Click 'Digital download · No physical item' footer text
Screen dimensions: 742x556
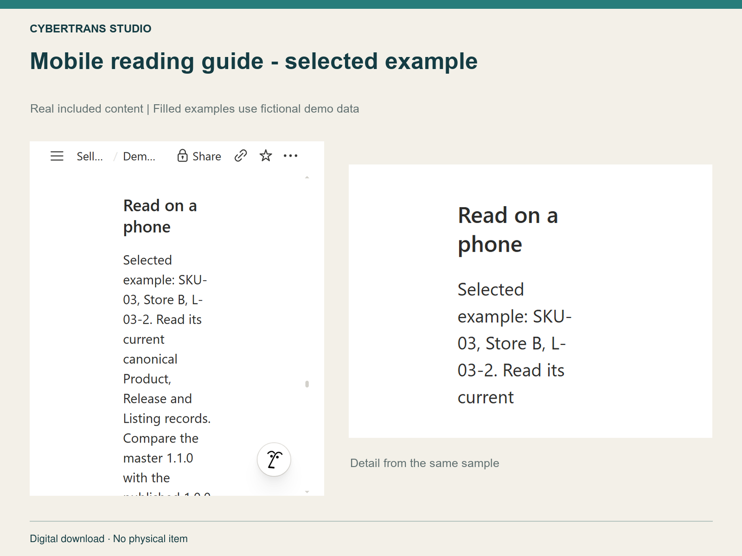(109, 539)
